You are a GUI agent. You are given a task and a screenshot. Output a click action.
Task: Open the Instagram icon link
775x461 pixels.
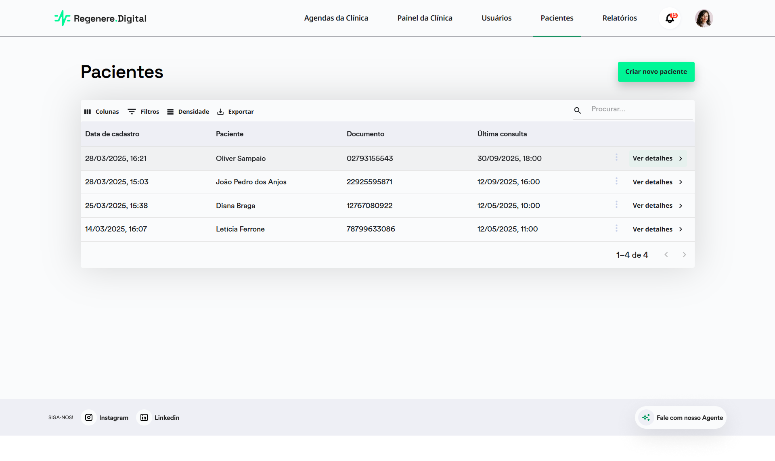coord(89,417)
